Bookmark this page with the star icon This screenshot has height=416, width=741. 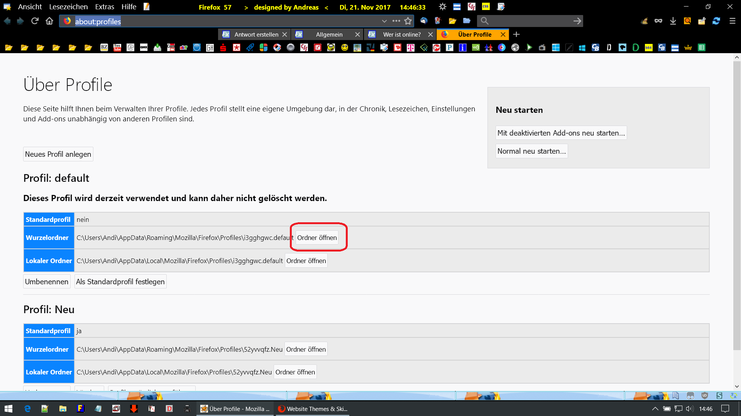click(x=408, y=21)
